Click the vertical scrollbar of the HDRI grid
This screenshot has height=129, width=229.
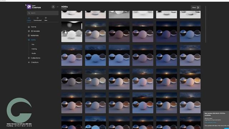click(x=206, y=24)
